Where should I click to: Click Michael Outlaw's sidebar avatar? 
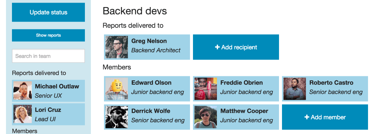23,90
